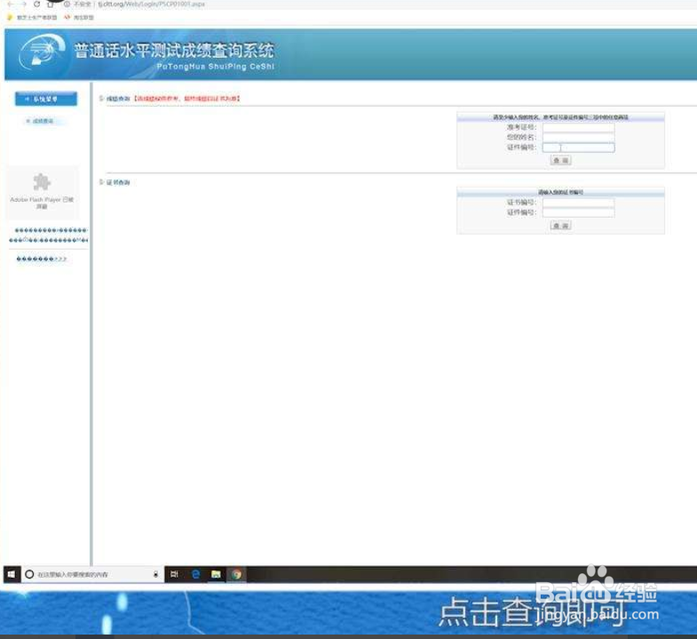This screenshot has width=697, height=639.
Task: Click the browser reload icon
Action: click(37, 4)
